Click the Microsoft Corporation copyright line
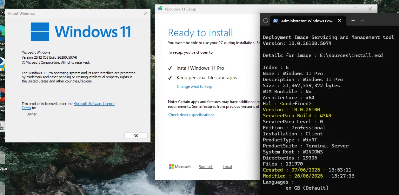This screenshot has width=399, height=195. tap(56, 62)
